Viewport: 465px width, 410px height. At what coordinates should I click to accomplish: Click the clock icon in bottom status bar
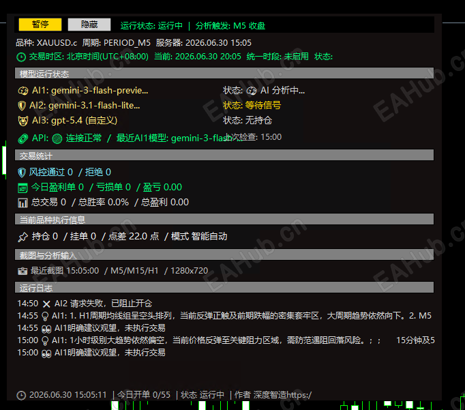tap(21, 395)
